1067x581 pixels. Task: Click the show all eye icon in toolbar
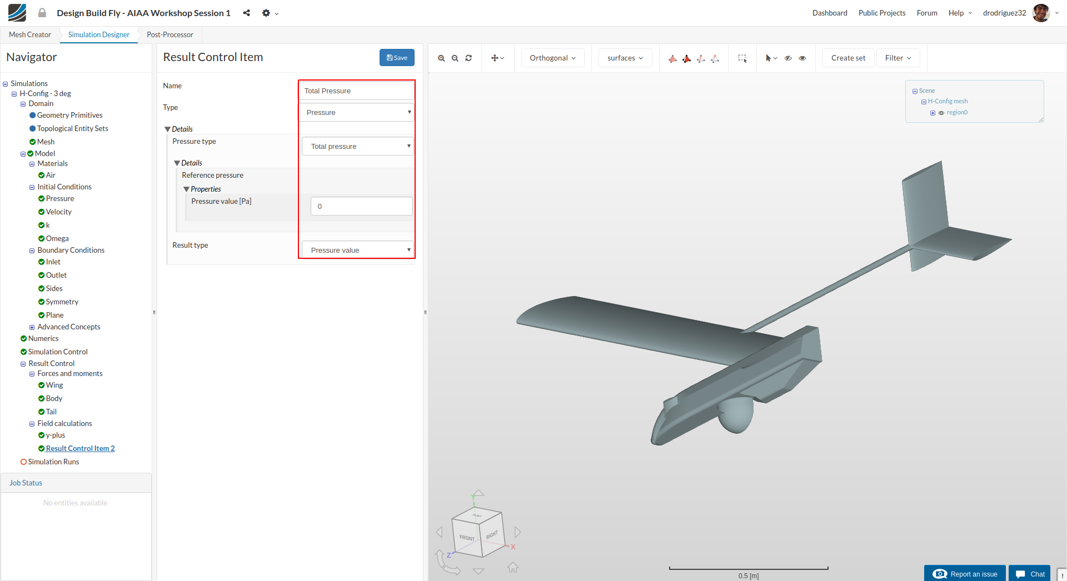[x=802, y=58]
